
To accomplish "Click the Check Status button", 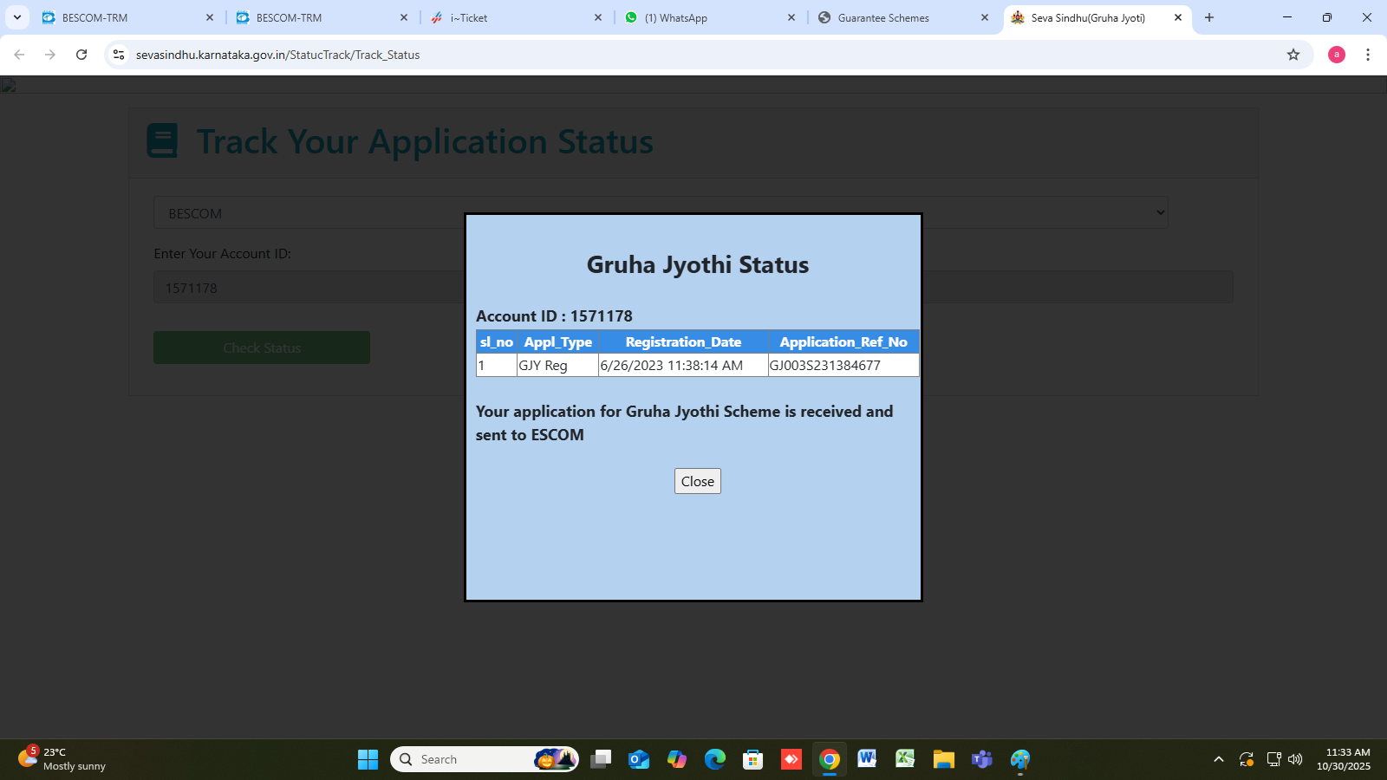I will [262, 348].
